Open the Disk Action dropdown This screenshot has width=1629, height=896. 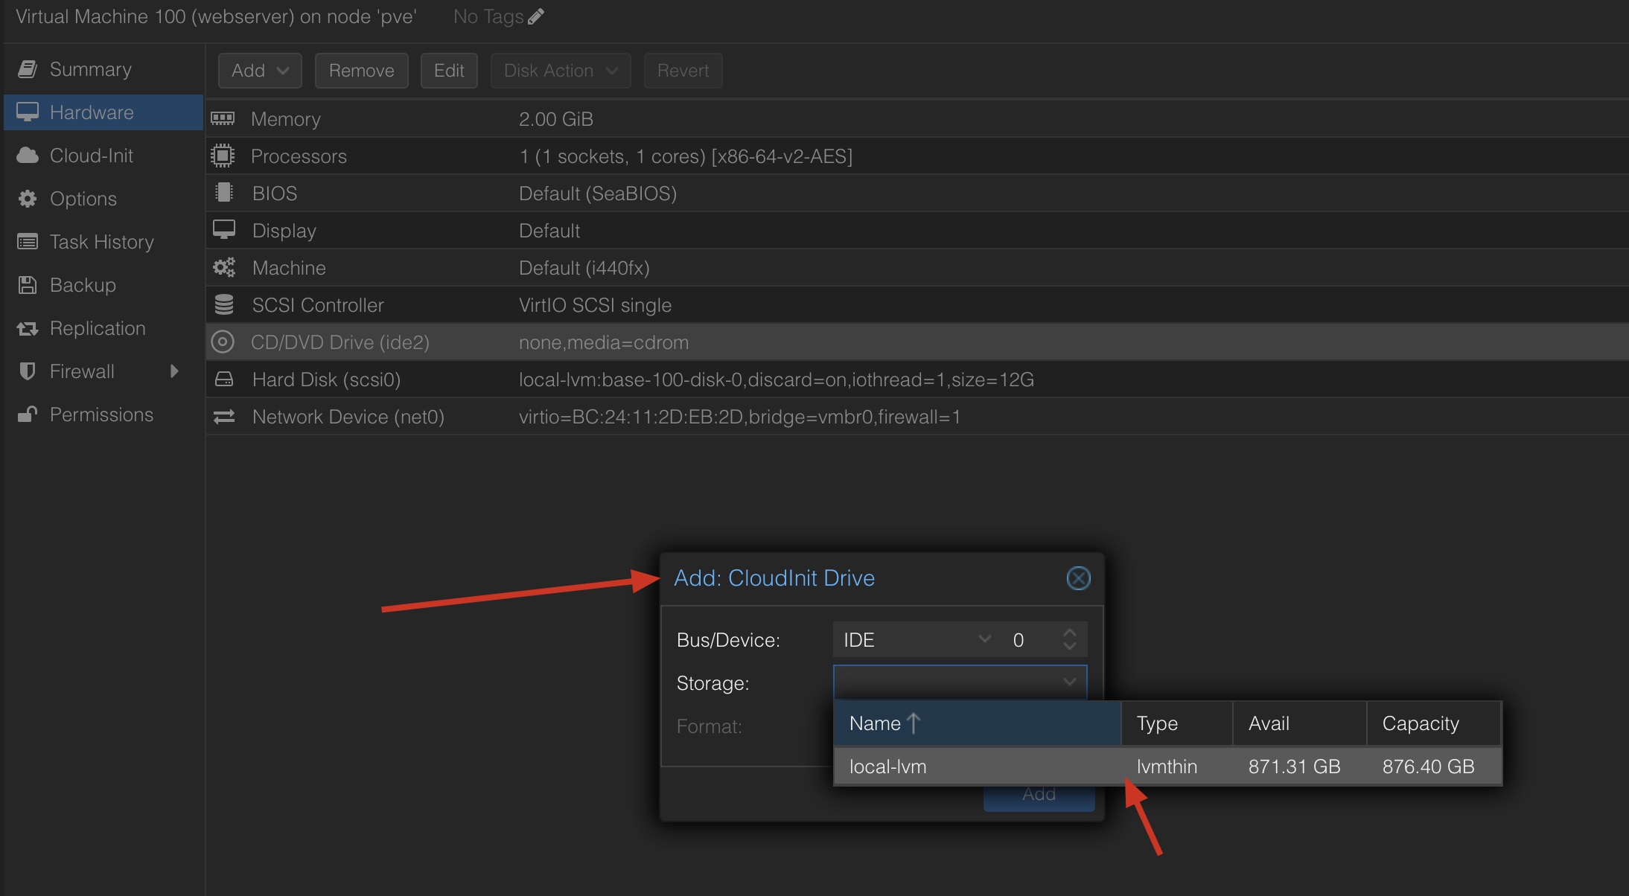point(561,71)
